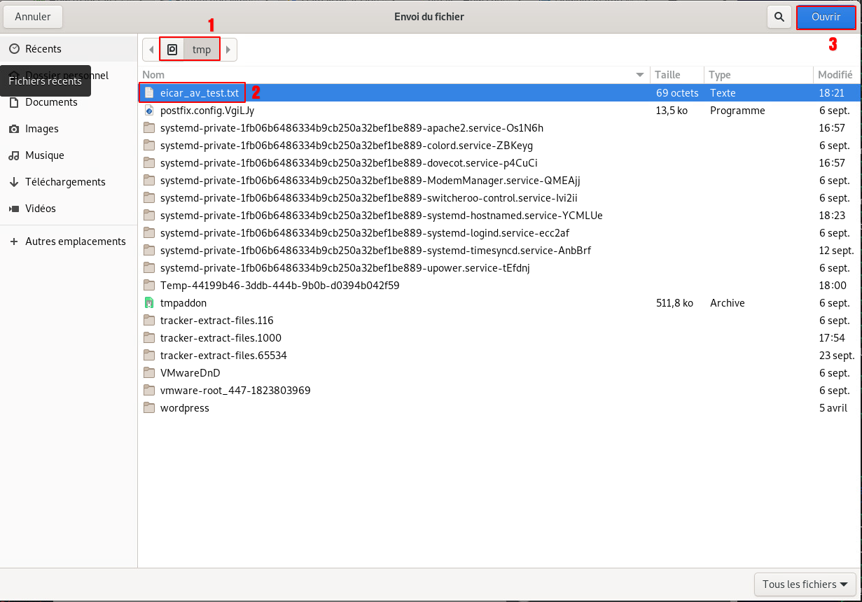Click the tmp path segment button

pos(202,50)
